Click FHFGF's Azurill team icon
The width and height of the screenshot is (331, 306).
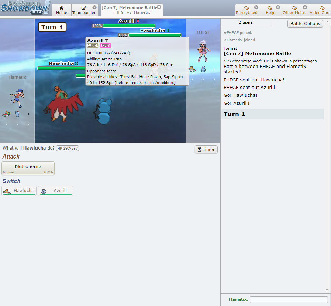(x=203, y=69)
